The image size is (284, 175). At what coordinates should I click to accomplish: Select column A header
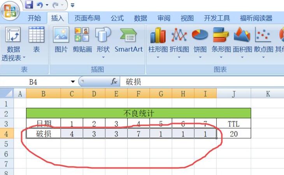pos(20,94)
